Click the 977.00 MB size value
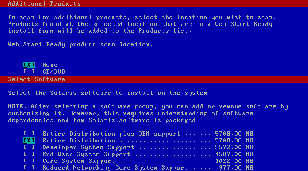The image size is (308, 171). [236, 168]
